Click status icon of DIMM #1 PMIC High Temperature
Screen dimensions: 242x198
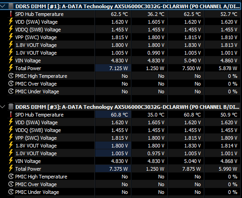coord(11,76)
